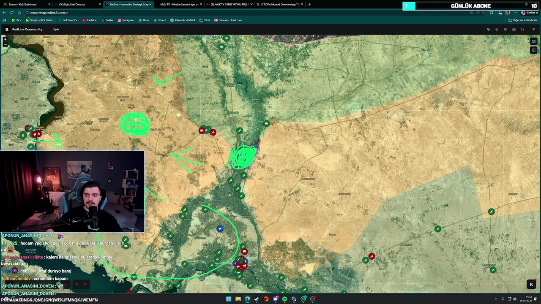Screen dimensions: 541x304
Task: Click the red marker beside the green one lower right
Action: click(372, 256)
